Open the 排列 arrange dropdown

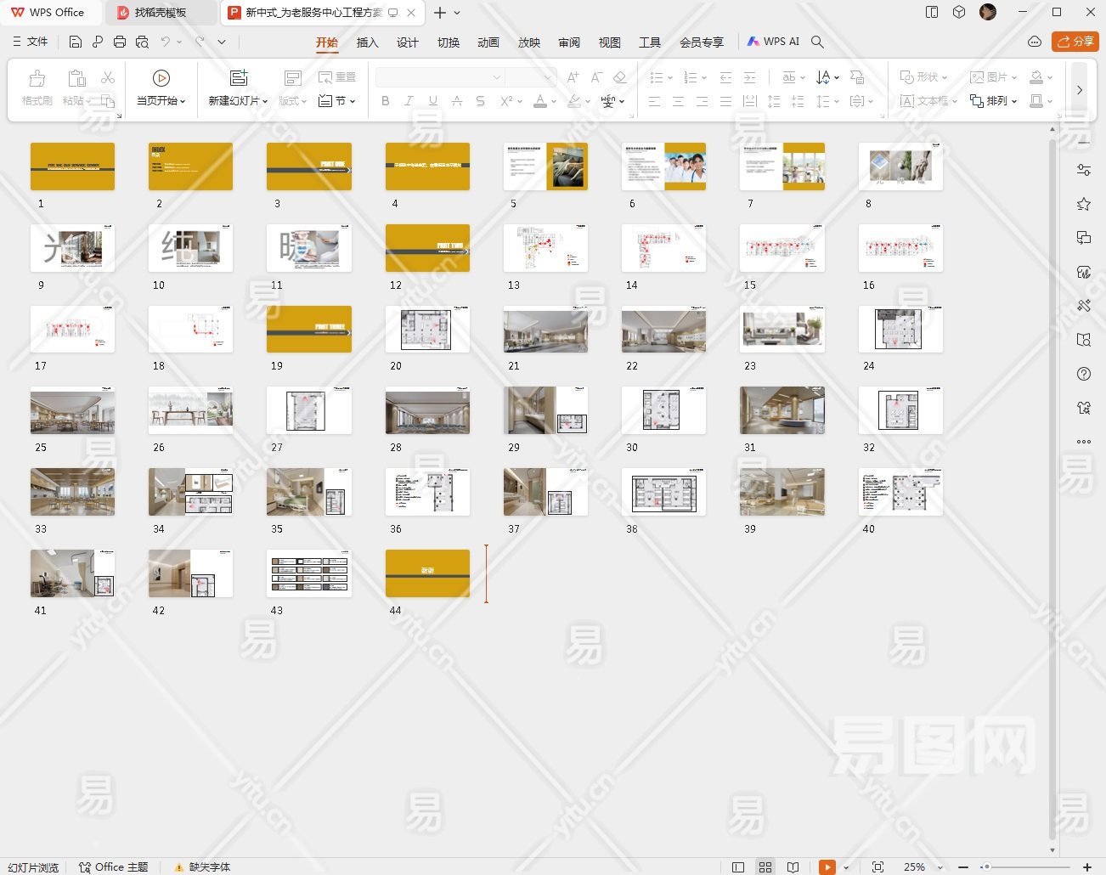coord(994,101)
